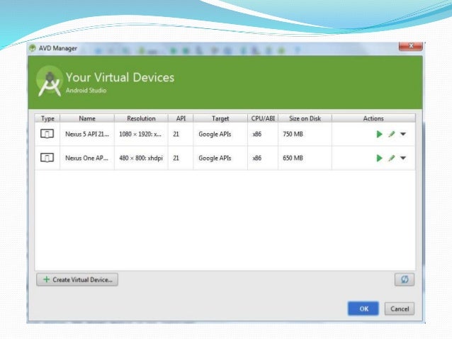Sort by the Type column header

pyautogui.click(x=47, y=118)
